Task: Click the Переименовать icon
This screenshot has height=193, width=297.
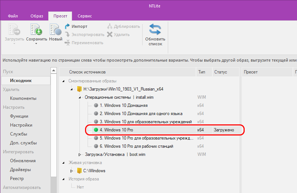Action: point(67,43)
